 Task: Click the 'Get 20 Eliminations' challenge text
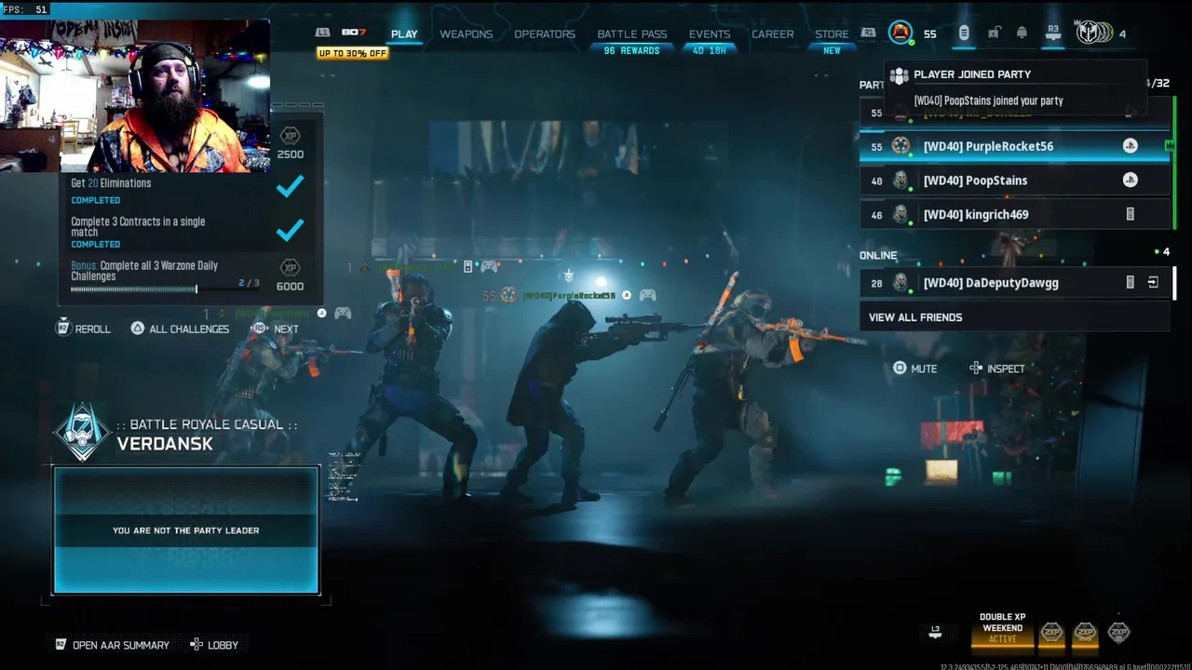click(x=111, y=183)
